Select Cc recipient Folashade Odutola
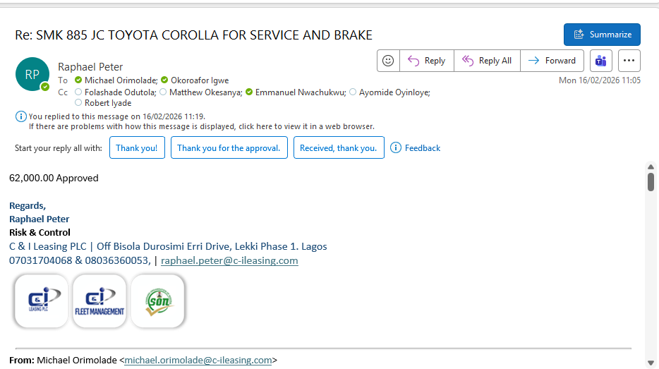Viewport: 659px width, 369px height. point(120,92)
